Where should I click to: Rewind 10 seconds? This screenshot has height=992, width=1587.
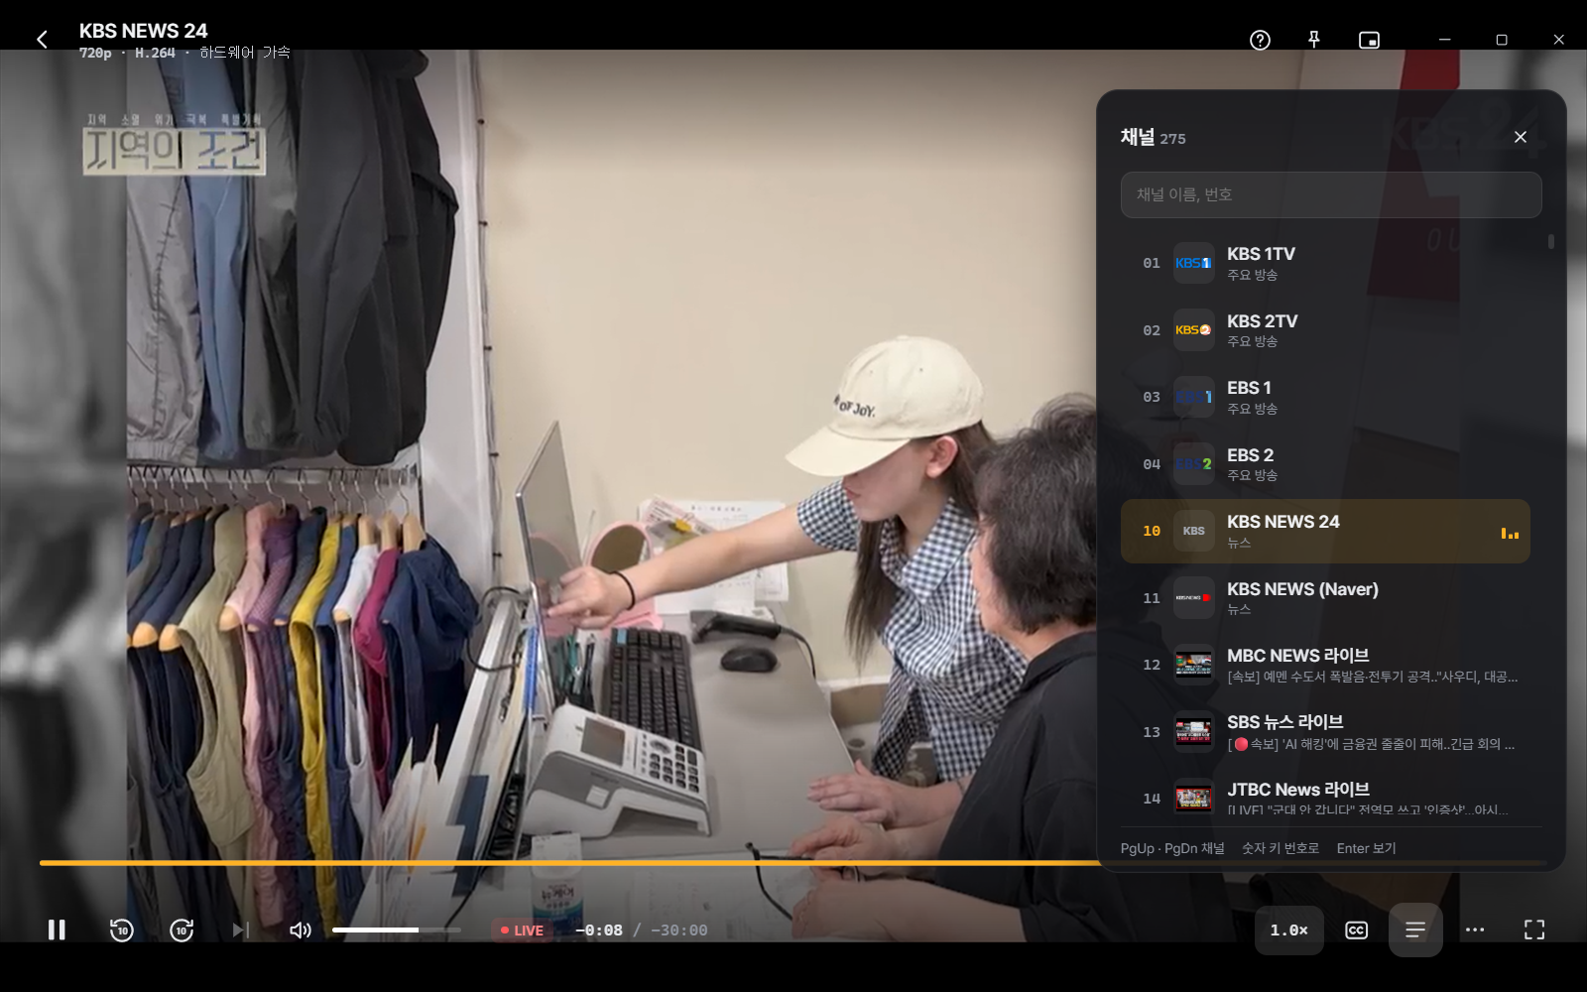[121, 930]
